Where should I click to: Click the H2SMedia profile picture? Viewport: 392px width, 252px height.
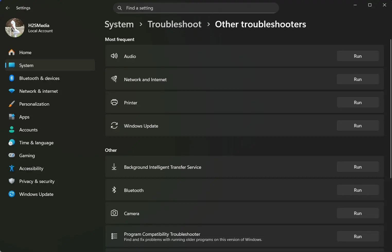click(x=15, y=28)
